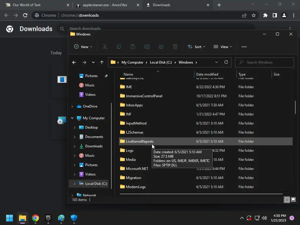Screen dimensions: 300x225
Task: Select the Microsoft.NET folder
Action: pos(206,169)
